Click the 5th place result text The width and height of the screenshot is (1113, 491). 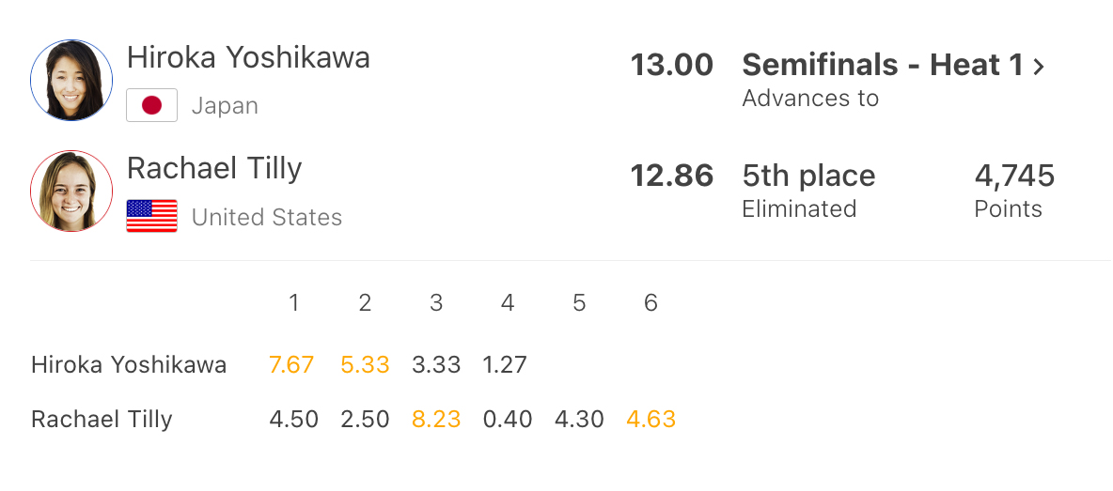[x=808, y=176]
